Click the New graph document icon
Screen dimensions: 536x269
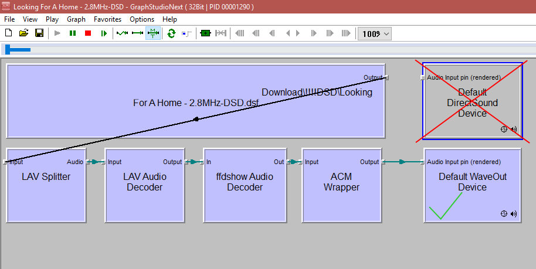9,33
